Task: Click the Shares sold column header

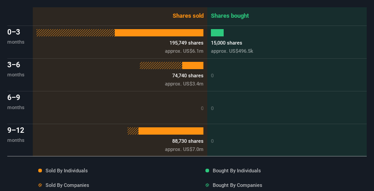Action: click(x=188, y=16)
